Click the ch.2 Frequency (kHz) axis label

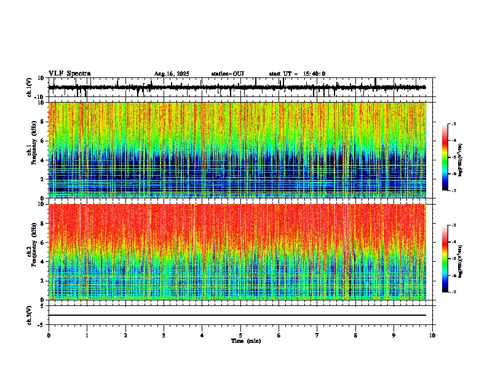[x=32, y=244]
